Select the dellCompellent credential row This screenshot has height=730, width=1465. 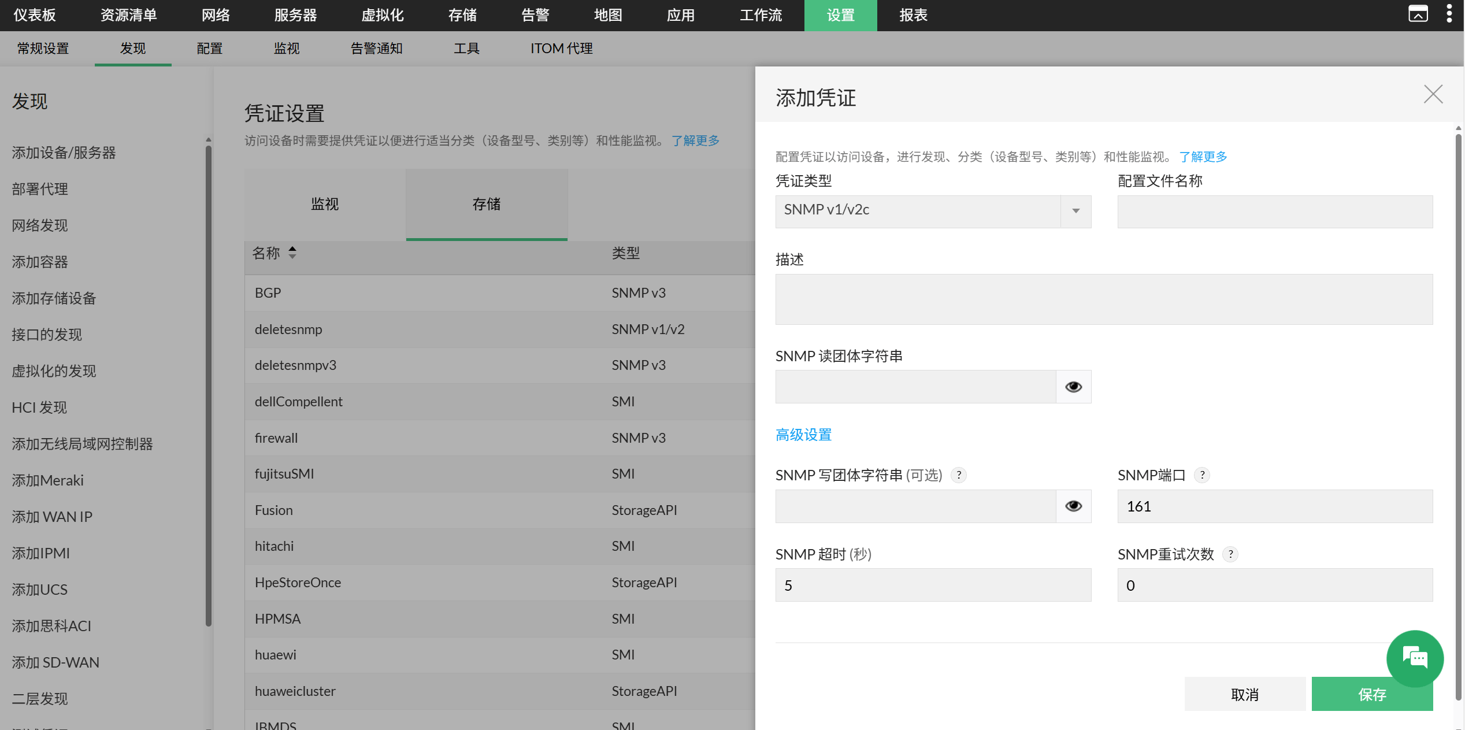500,402
